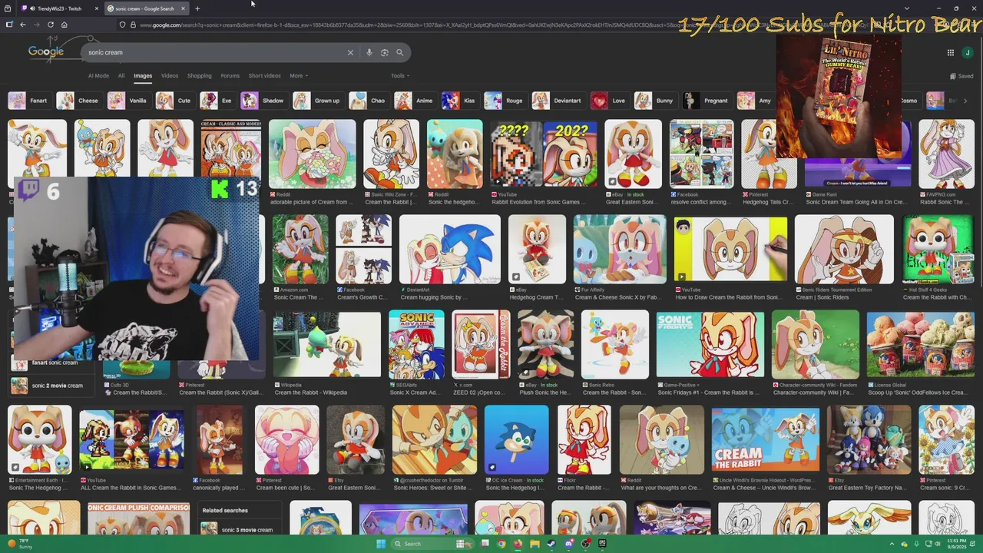Filter images by the Shadow chip
The image size is (983, 553).
(x=263, y=101)
